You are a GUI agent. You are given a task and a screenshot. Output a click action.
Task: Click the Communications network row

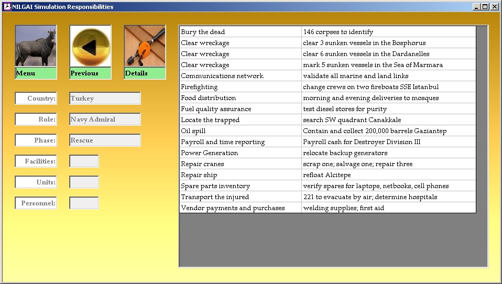pyautogui.click(x=240, y=76)
